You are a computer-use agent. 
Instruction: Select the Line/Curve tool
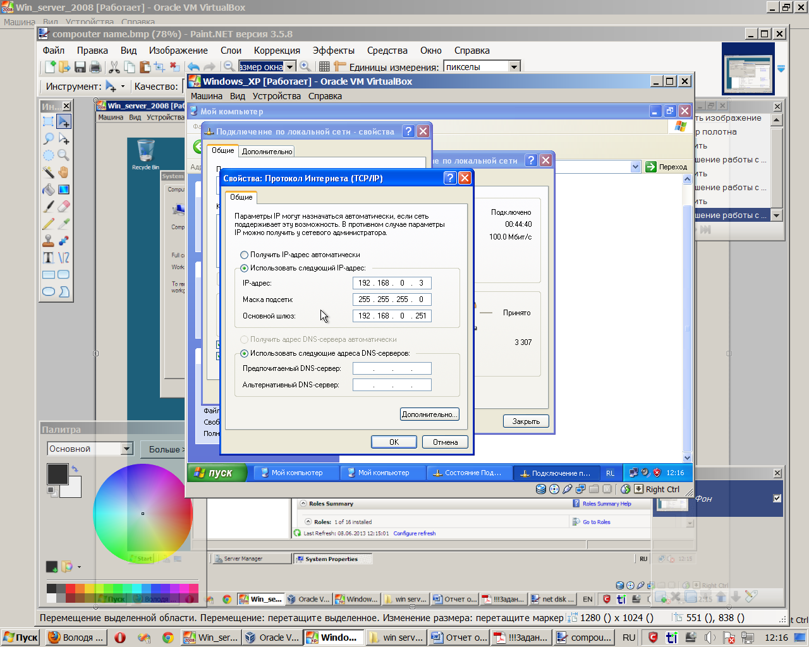tap(64, 258)
